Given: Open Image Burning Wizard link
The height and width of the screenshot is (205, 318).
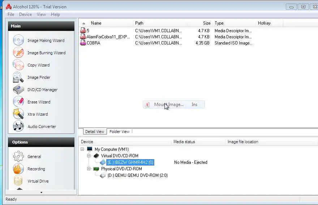Looking at the screenshot, I should (47, 53).
